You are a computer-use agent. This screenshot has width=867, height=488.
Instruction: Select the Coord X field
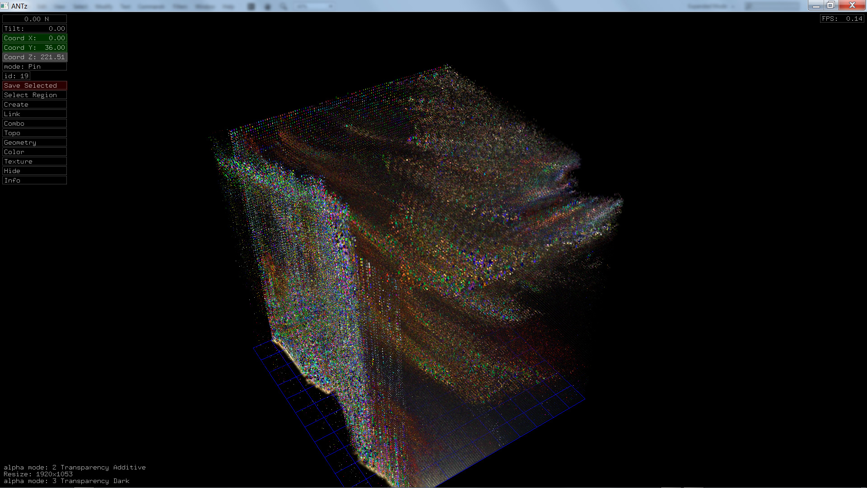pos(34,38)
